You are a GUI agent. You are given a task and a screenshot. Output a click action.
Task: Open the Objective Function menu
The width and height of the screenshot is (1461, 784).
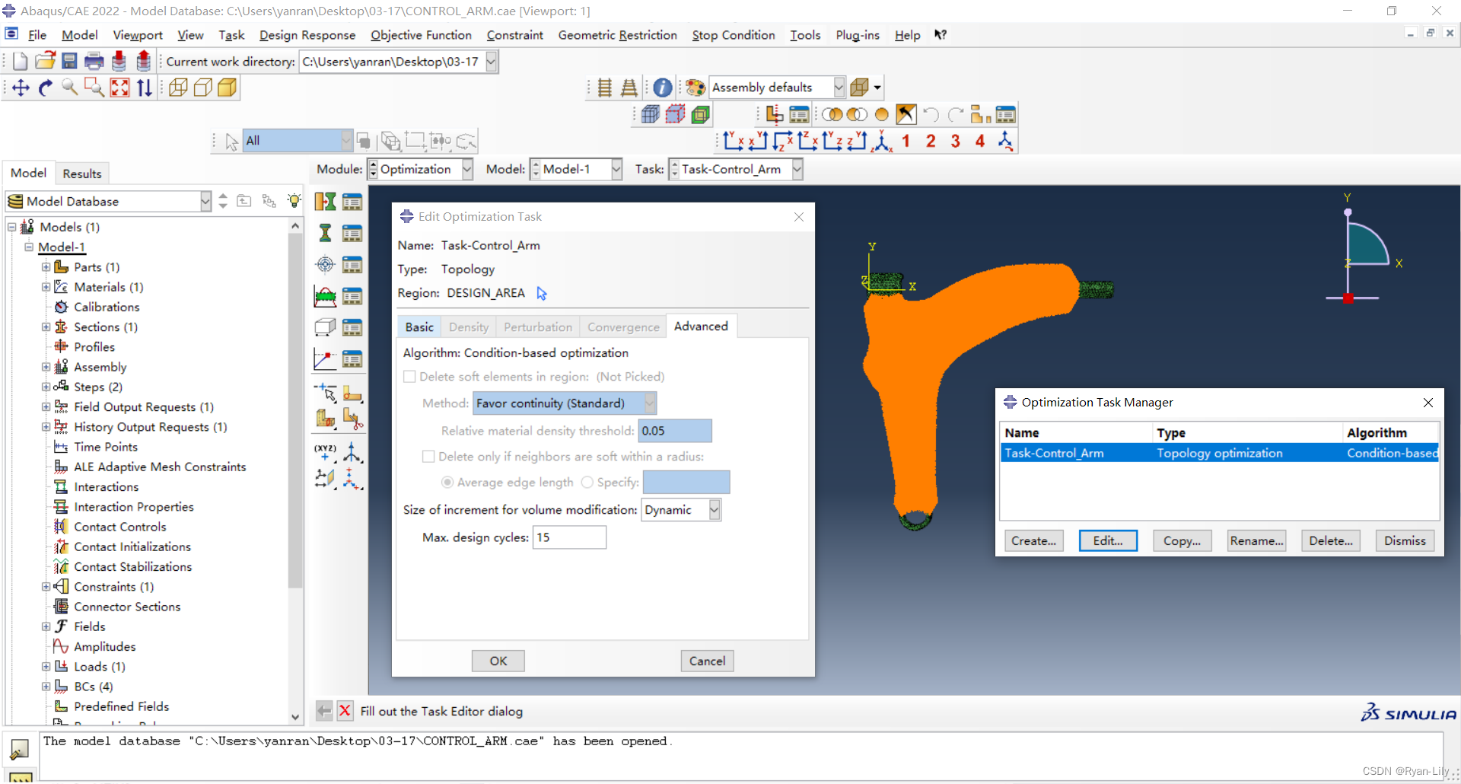[x=421, y=35]
